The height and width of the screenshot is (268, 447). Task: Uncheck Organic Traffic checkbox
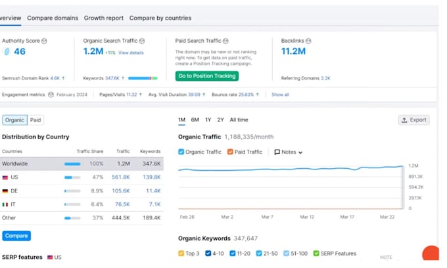tap(181, 152)
